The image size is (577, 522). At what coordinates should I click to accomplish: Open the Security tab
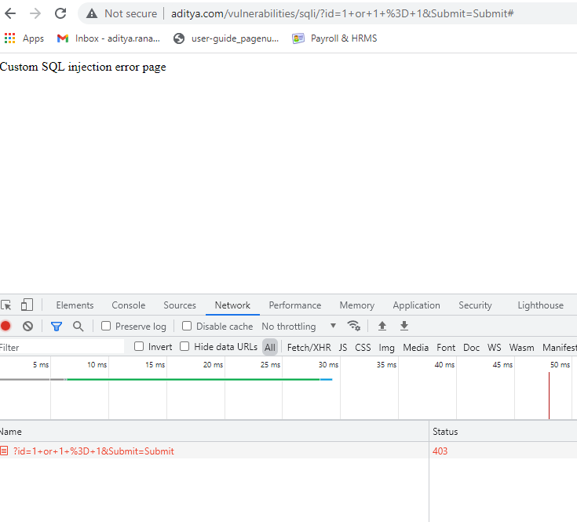475,305
